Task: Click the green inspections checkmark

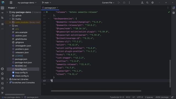Action: coord(169,12)
